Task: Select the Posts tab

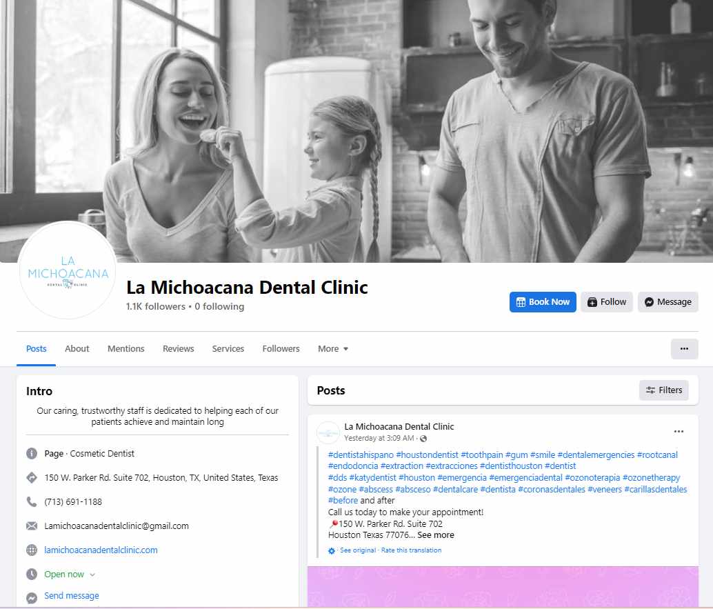Action: (37, 349)
